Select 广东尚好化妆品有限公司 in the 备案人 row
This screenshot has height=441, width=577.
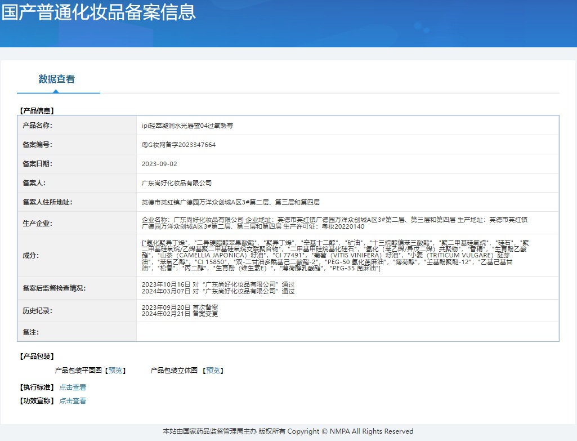coord(177,183)
